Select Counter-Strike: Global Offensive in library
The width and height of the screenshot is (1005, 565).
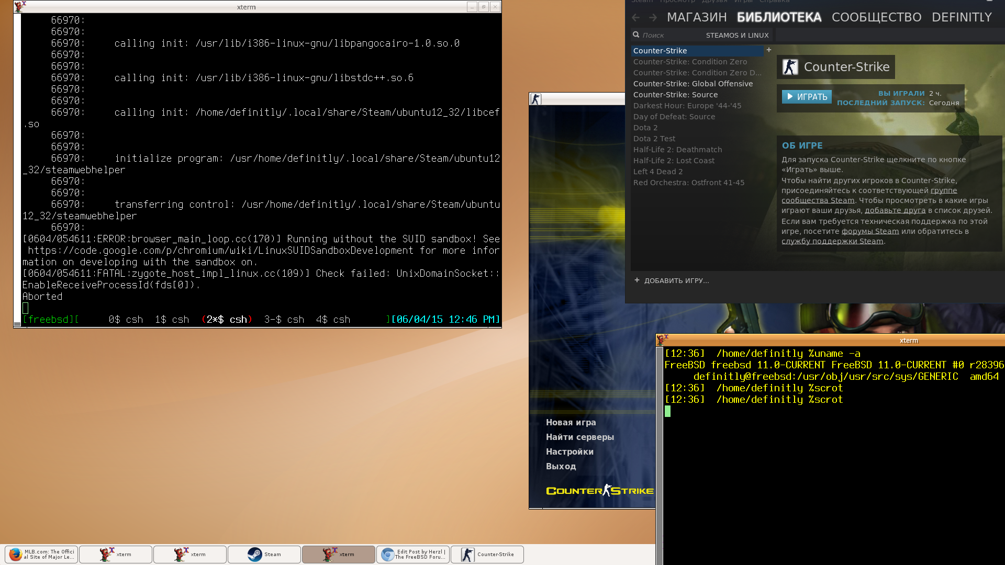click(x=697, y=84)
